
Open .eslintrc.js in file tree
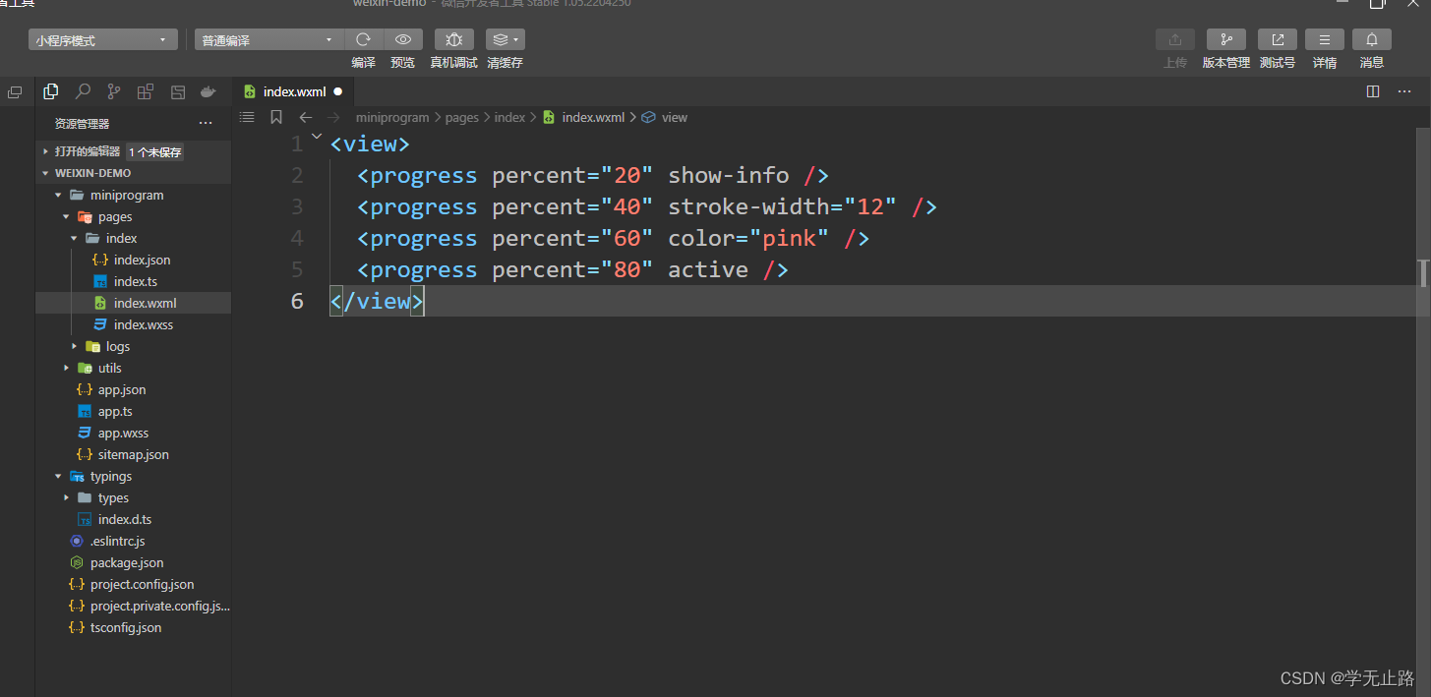118,541
